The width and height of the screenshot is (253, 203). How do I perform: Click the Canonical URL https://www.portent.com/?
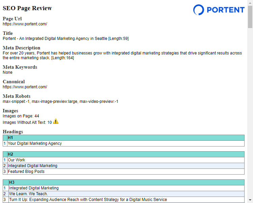[x=25, y=87]
